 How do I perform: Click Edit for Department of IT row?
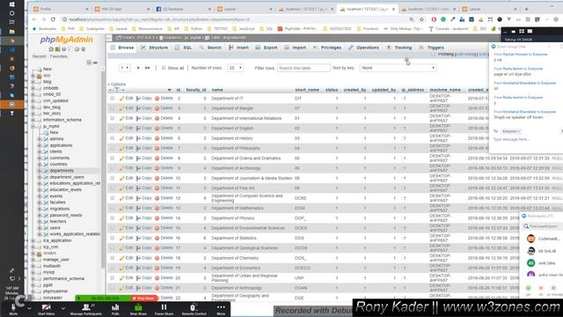[x=127, y=98]
